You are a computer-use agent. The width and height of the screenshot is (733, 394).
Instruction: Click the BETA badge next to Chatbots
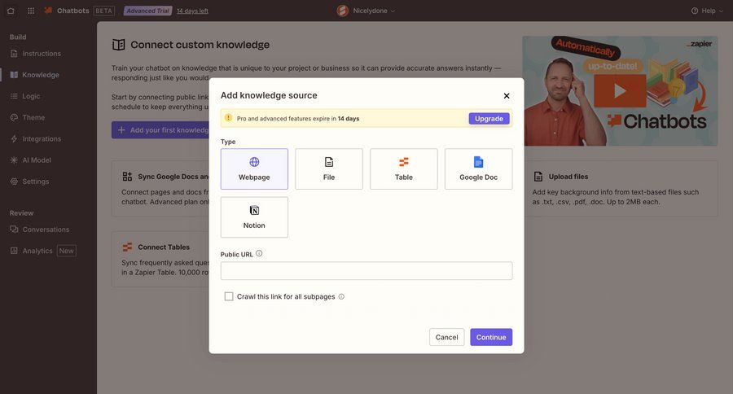click(103, 11)
